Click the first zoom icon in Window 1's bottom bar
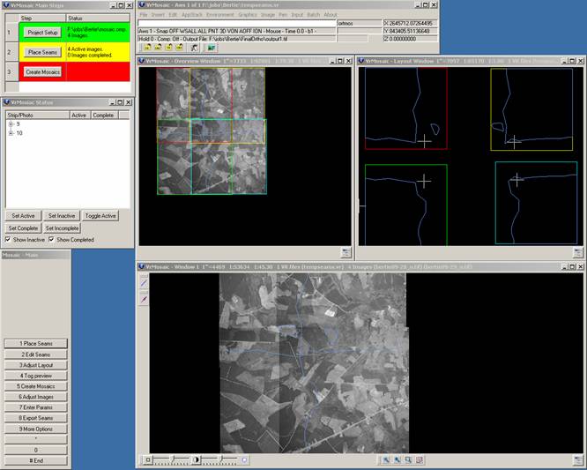The height and width of the screenshot is (470, 587). (386, 460)
